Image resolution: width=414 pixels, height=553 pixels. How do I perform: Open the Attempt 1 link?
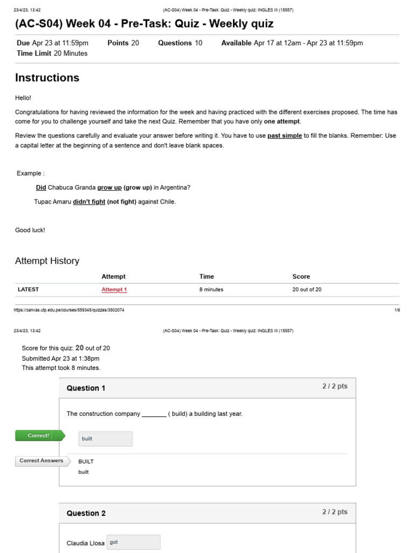click(x=114, y=289)
